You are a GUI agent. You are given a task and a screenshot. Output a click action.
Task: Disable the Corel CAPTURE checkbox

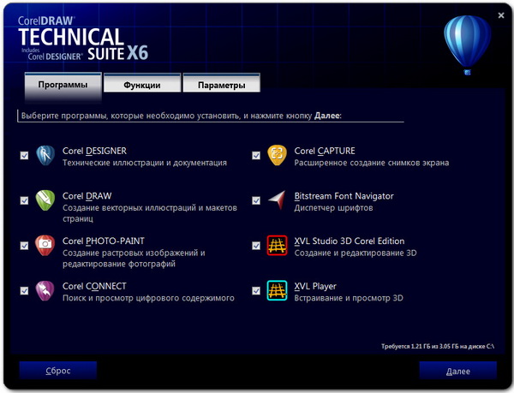pyautogui.click(x=256, y=156)
